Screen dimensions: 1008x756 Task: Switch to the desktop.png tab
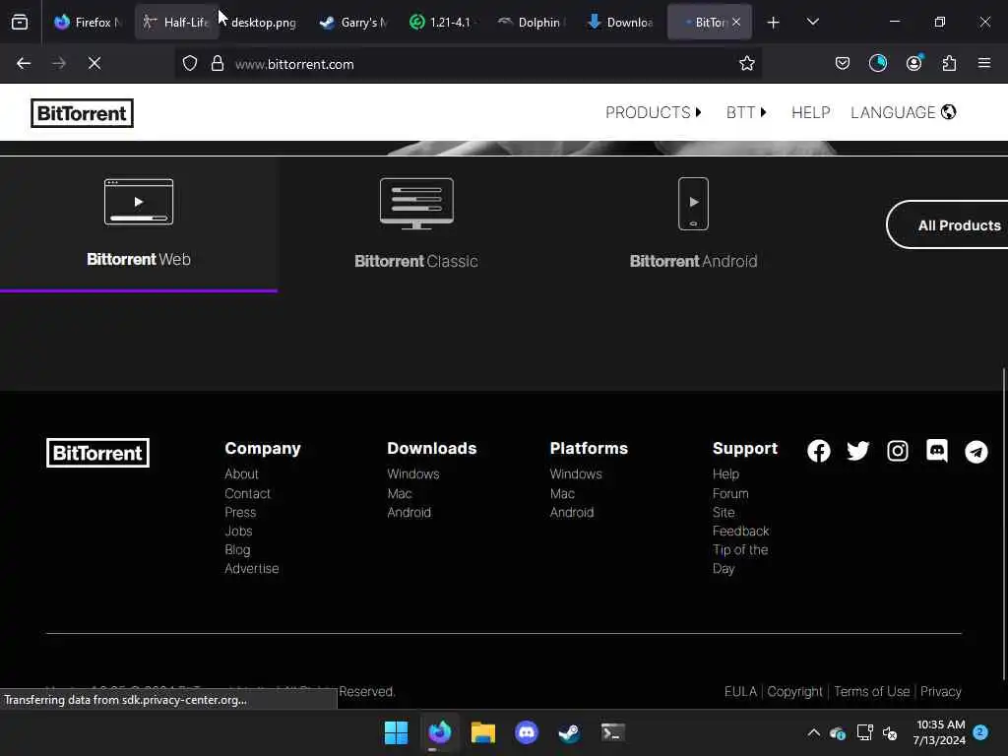264,22
